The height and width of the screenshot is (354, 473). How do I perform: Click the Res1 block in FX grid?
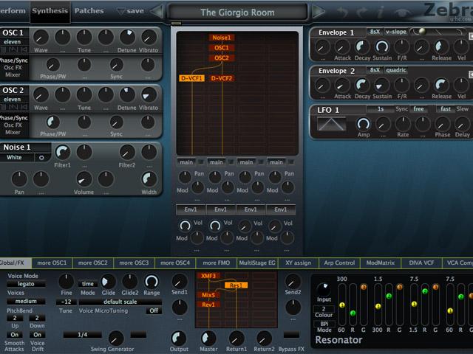pyautogui.click(x=236, y=285)
